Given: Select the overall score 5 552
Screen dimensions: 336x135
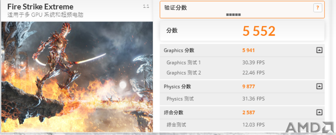Looking at the screenshot, I should coord(259,31).
